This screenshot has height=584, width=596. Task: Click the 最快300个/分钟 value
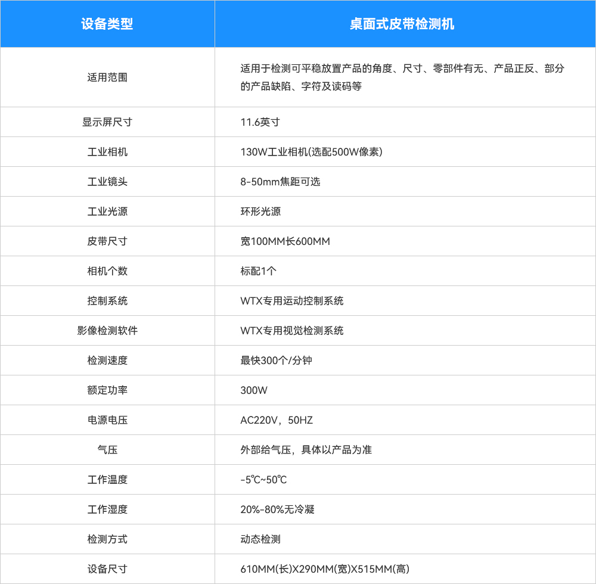(x=276, y=360)
